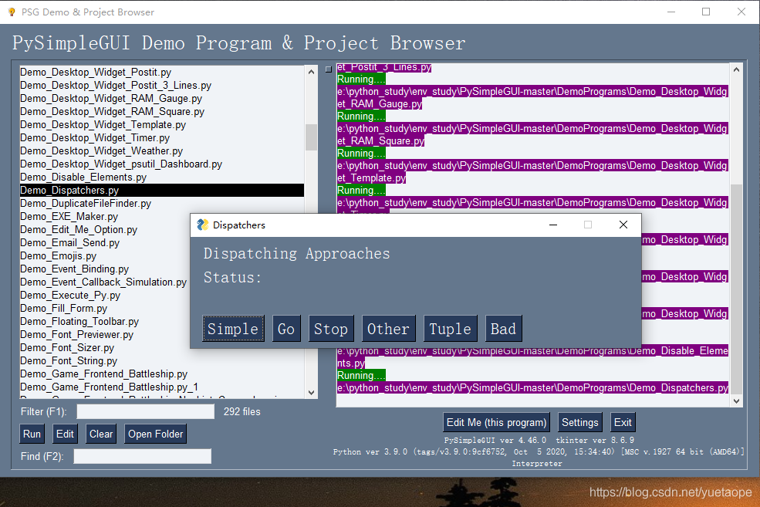Viewport: 760px width, 507px height.
Task: Click the output panel scrollbar up arrow
Action: (736, 69)
